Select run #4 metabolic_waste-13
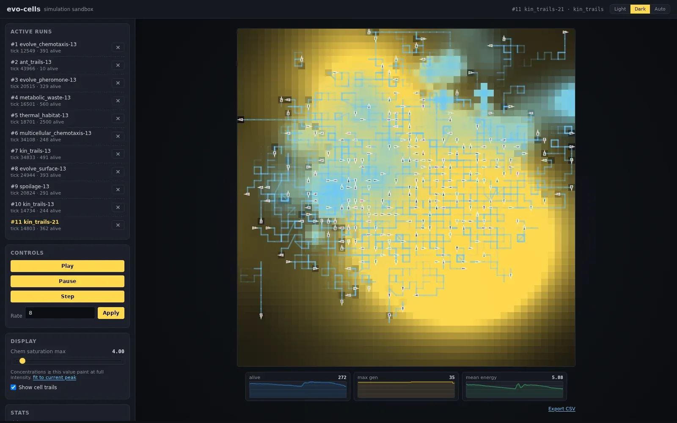The width and height of the screenshot is (677, 423). point(59,101)
